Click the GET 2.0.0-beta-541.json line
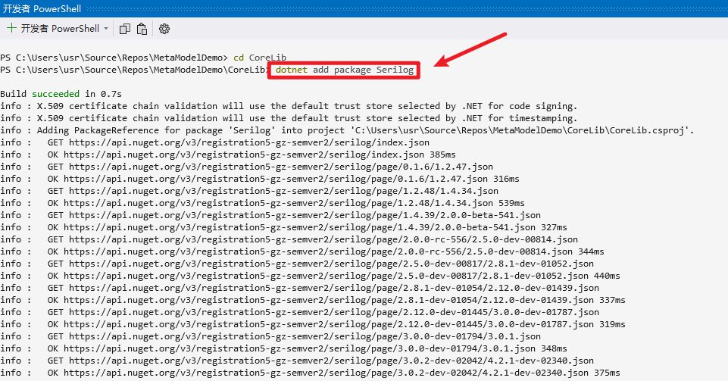 click(270, 214)
